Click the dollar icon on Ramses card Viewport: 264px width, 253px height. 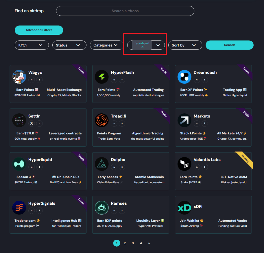[x=122, y=211]
